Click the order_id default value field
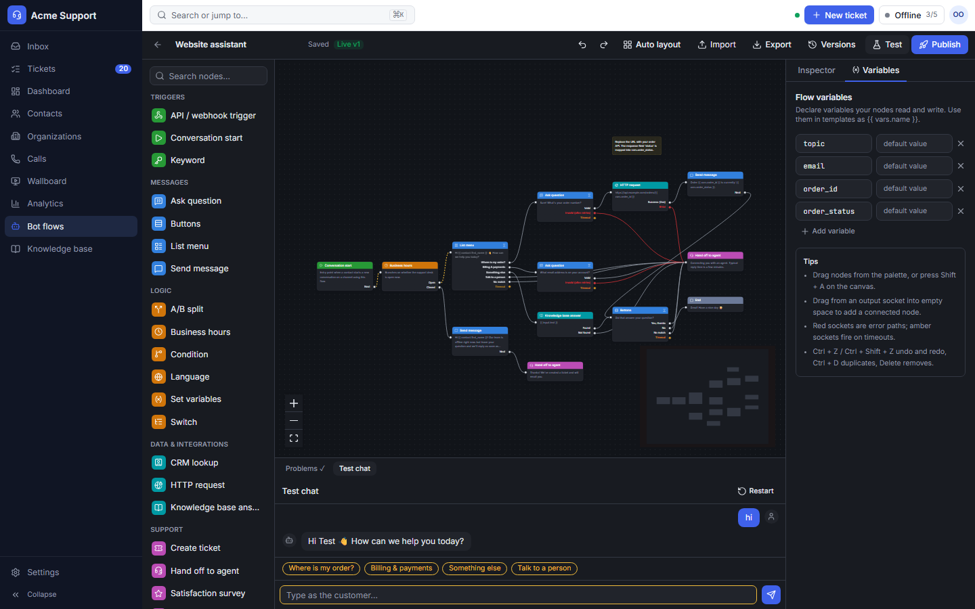Screen dimensions: 975x609 point(914,189)
